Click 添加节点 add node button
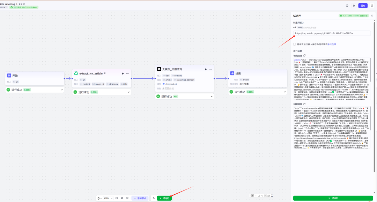The height and width of the screenshot is (202, 377). 140,199
